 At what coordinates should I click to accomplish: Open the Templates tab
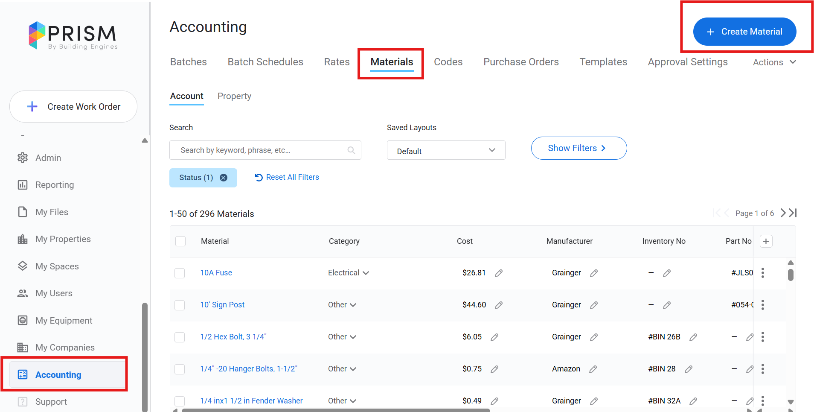603,62
